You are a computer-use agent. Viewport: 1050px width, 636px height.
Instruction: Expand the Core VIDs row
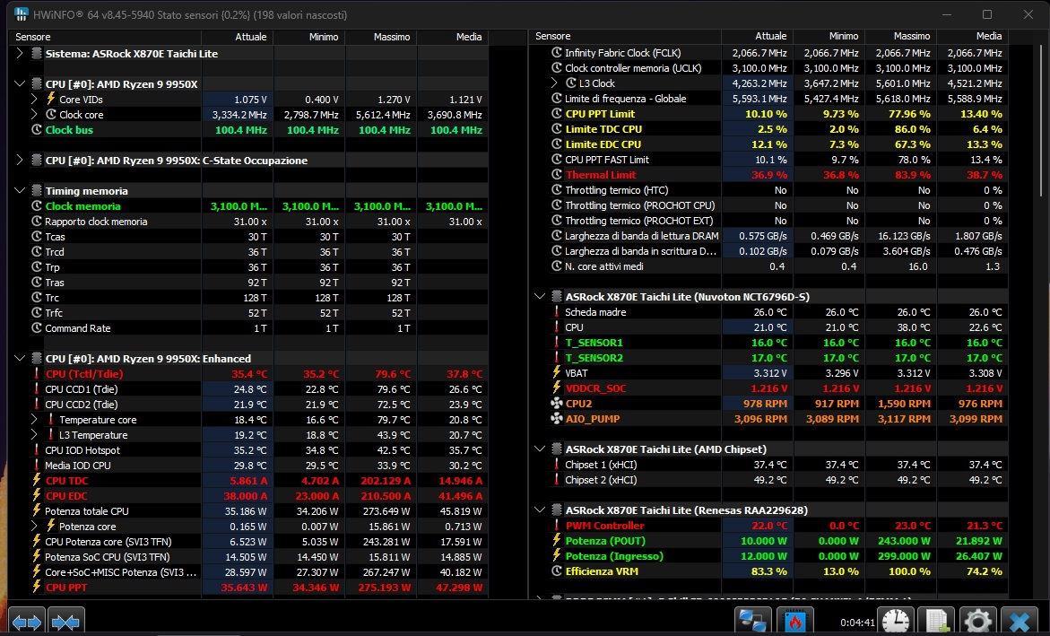34,99
